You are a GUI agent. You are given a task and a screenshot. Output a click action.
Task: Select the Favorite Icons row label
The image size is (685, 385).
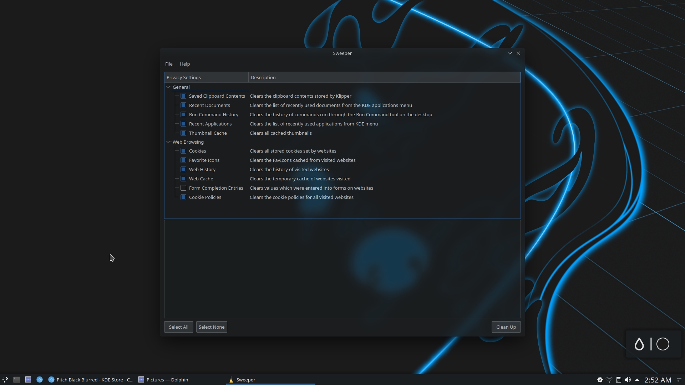click(204, 160)
